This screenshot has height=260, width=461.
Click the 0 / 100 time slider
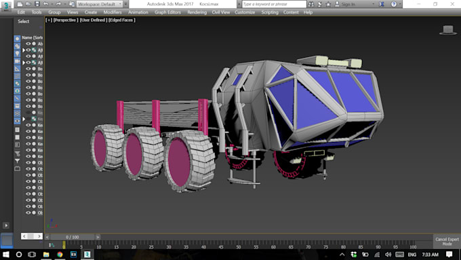(73, 237)
